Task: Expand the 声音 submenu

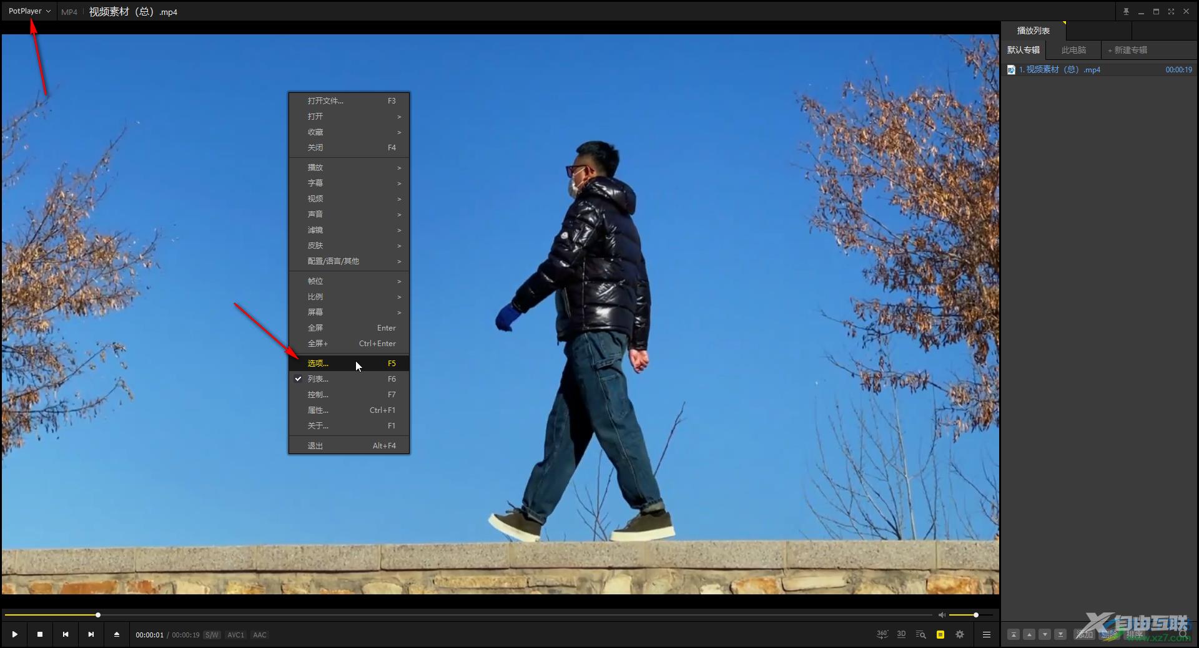Action: point(349,214)
